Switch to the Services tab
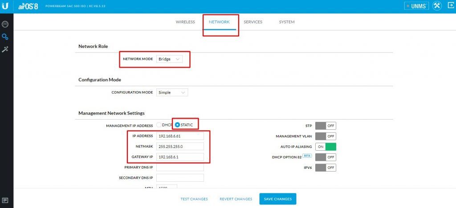The image size is (456, 208). (x=253, y=22)
